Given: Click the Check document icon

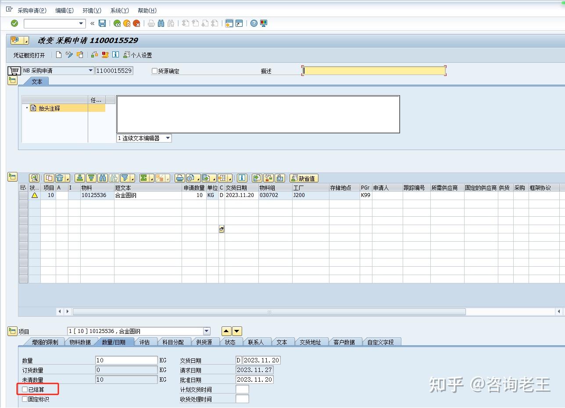Looking at the screenshot, I should [95, 55].
